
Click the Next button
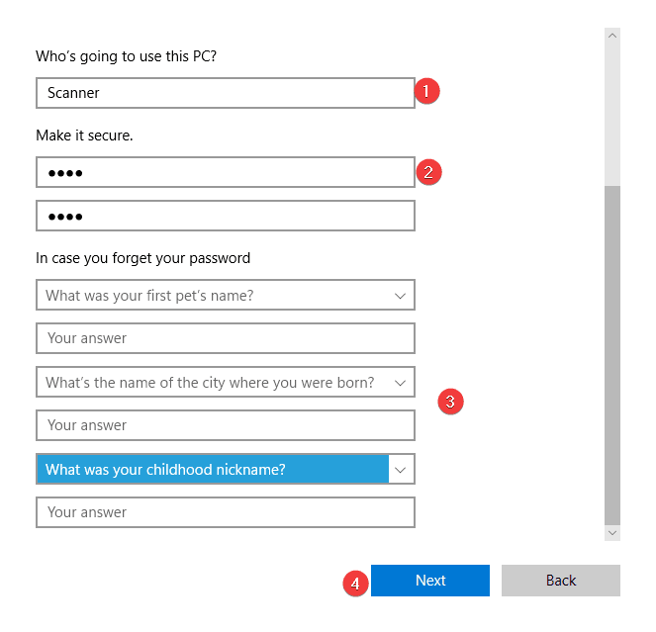[430, 581]
